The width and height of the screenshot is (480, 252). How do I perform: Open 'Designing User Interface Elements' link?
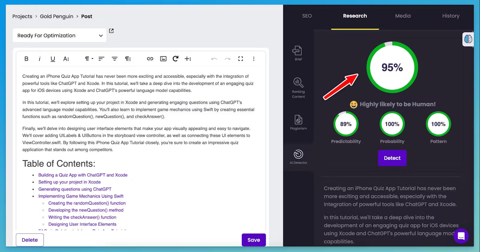click(x=82, y=224)
